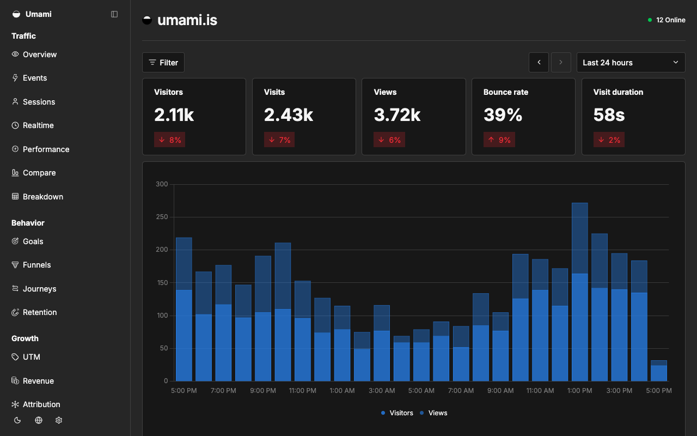Screen dimensions: 697x436
Task: Toggle the Visitors legend series
Action: click(x=397, y=413)
